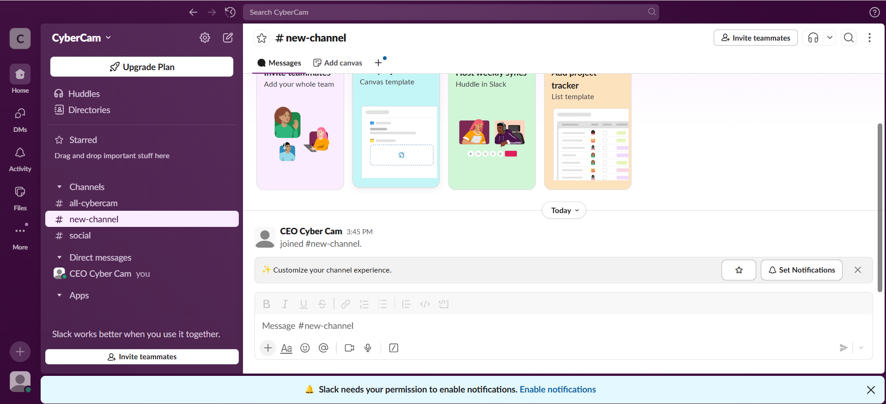Open the More sidebar menu
The width and height of the screenshot is (886, 404).
tap(20, 237)
